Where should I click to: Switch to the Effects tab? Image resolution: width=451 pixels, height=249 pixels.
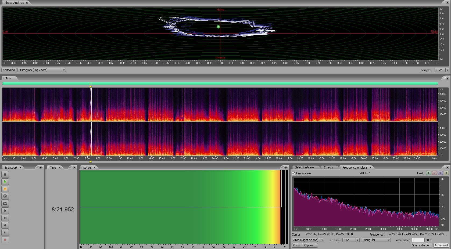pos(328,168)
